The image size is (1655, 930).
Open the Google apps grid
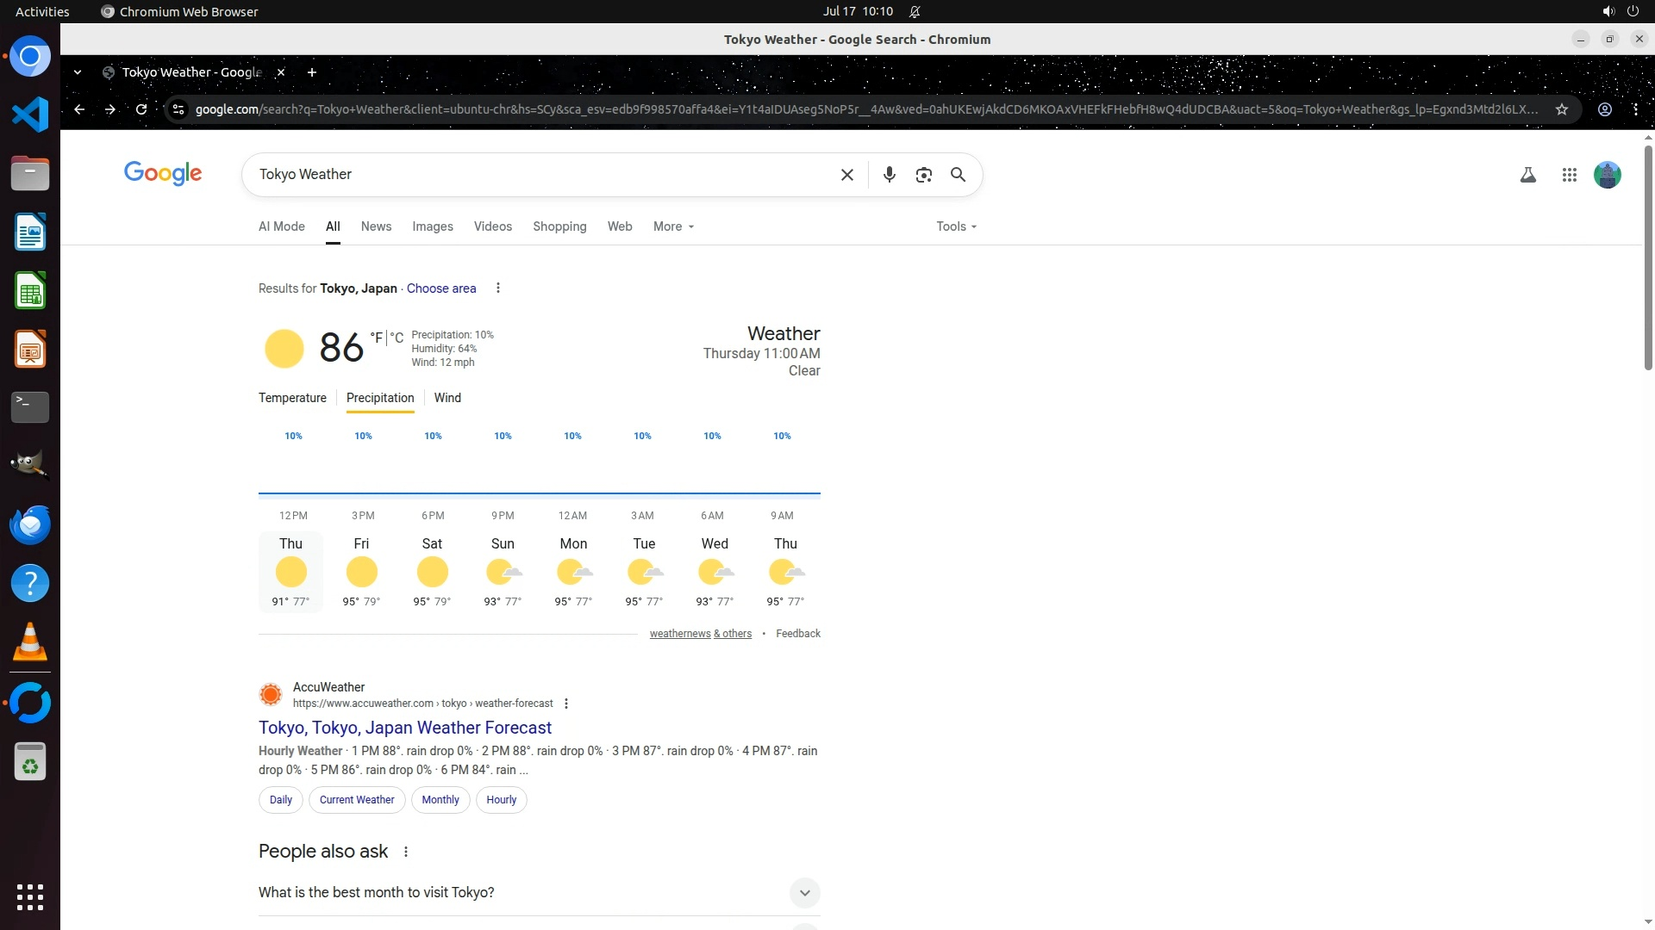(x=1569, y=175)
